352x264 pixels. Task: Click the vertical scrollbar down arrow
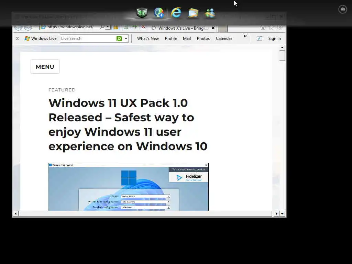point(282,213)
